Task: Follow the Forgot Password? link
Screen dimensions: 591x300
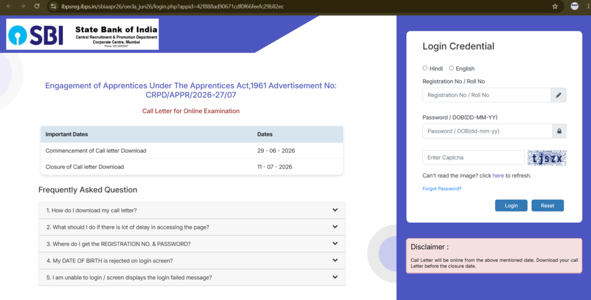Action: click(442, 189)
